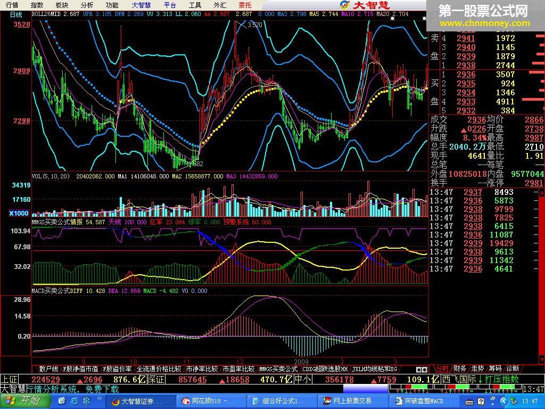Viewport: 545px width, 409px height.
Task: Switch to 組合好公式1 taskbar window
Action: 282,402
